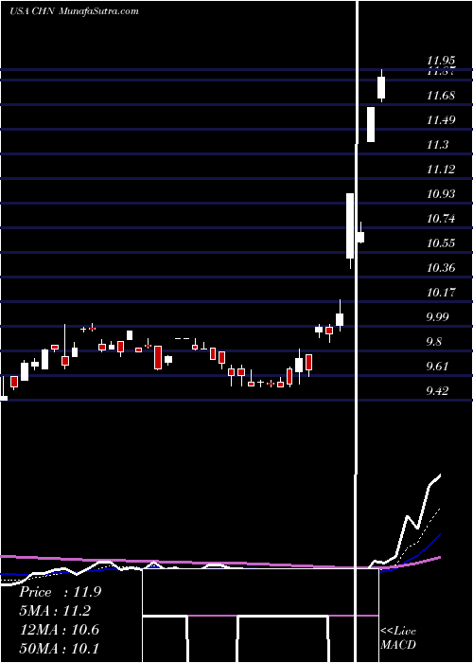
Task: Select the 9.61 price level label
Action: click(x=438, y=367)
